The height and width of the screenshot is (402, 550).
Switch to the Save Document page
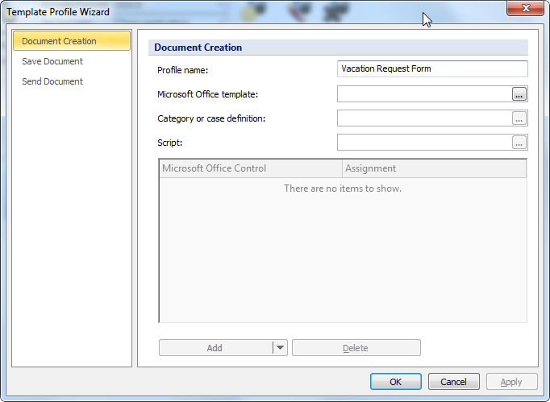pos(52,61)
